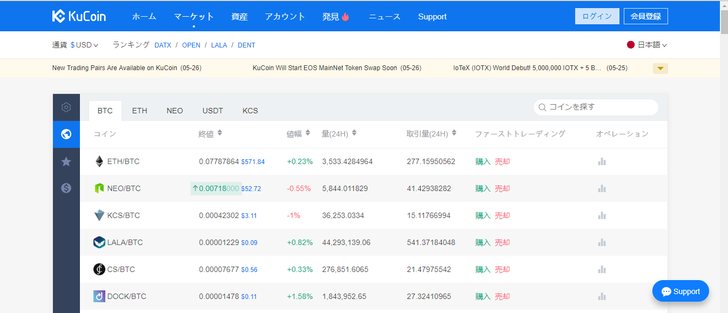Viewport: 728px width, 313px height.
Task: Open the アカウント menu item
Action: [285, 17]
